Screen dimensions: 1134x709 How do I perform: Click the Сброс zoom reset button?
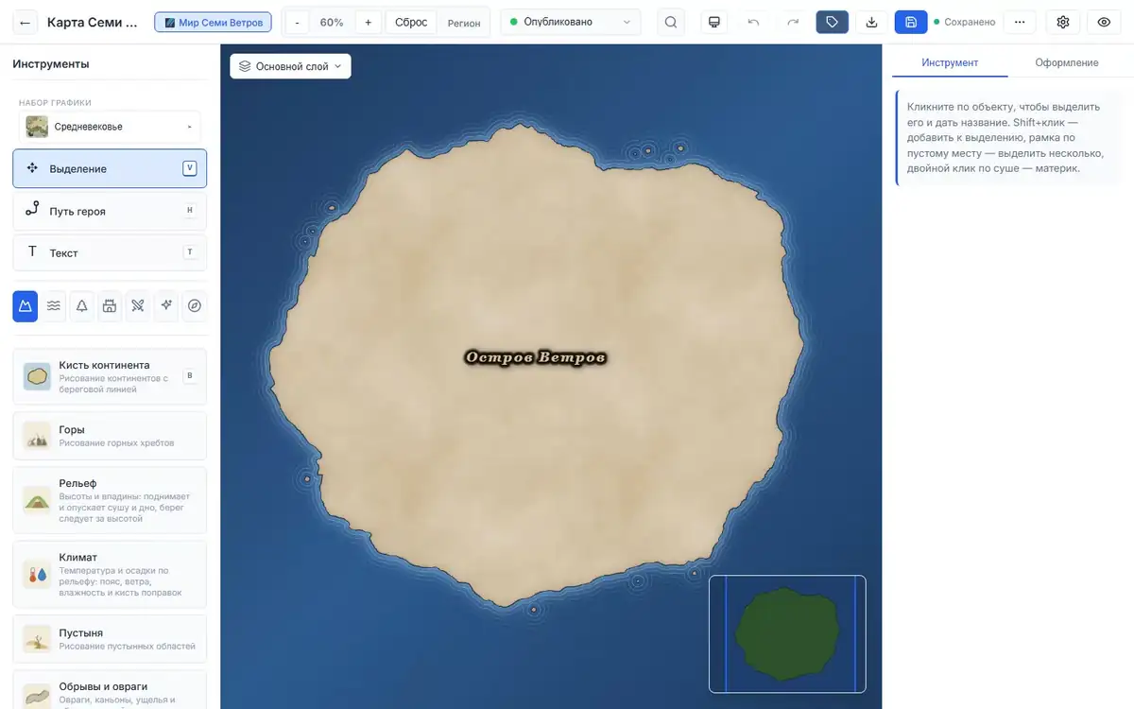(411, 22)
